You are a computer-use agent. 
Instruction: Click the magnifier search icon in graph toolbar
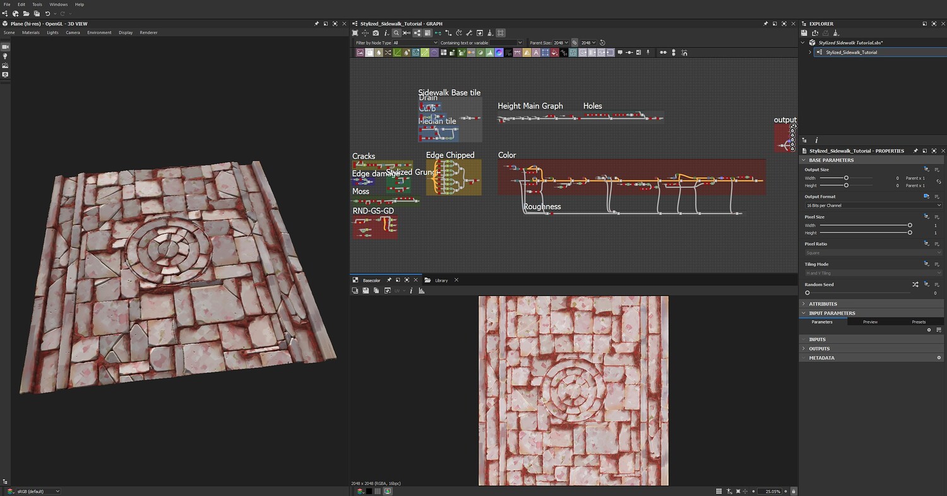click(396, 33)
